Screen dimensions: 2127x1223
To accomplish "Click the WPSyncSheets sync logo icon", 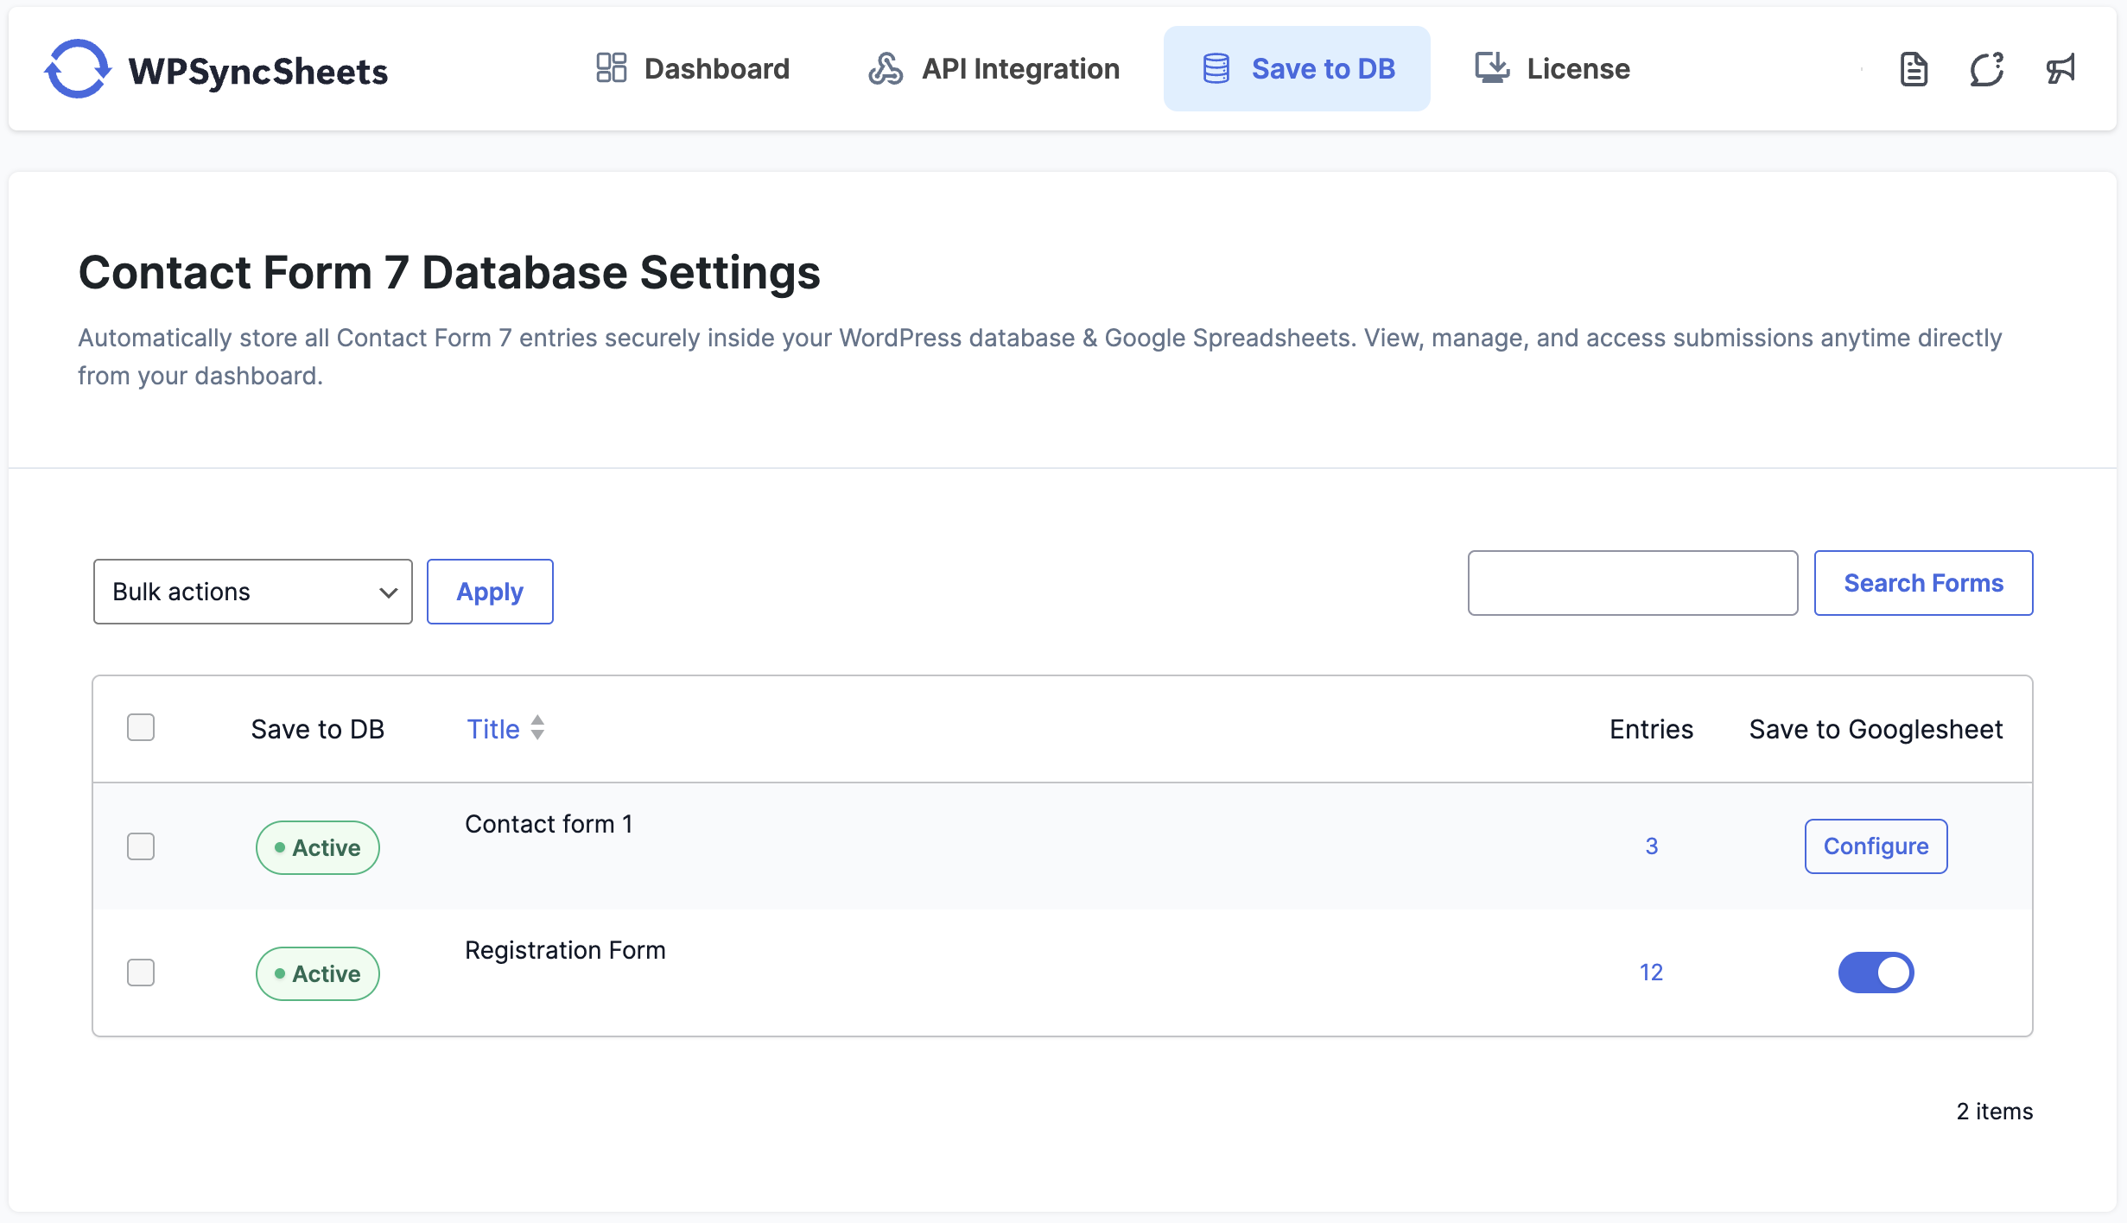I will (78, 69).
